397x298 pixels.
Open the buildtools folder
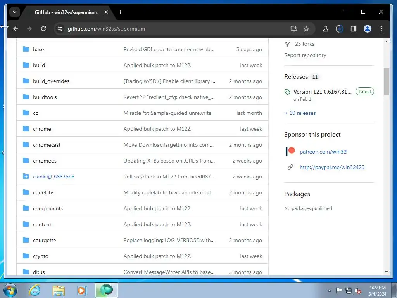pyautogui.click(x=45, y=97)
